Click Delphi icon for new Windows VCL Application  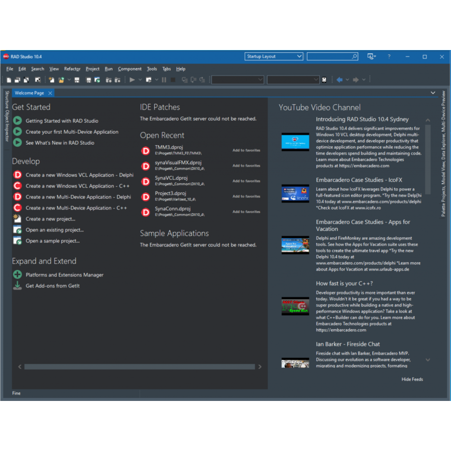(x=18, y=175)
